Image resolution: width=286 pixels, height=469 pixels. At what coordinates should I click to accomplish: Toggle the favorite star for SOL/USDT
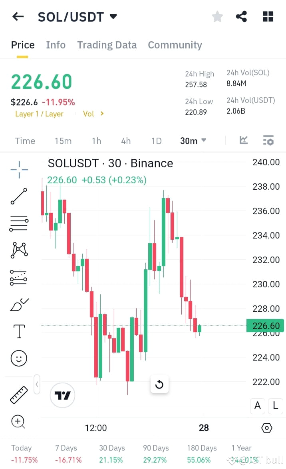click(217, 16)
